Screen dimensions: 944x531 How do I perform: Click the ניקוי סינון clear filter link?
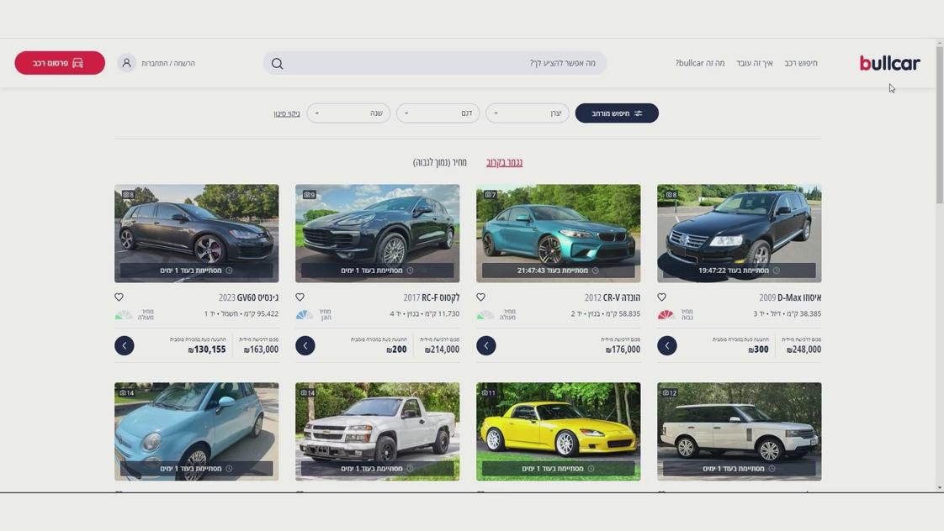287,113
